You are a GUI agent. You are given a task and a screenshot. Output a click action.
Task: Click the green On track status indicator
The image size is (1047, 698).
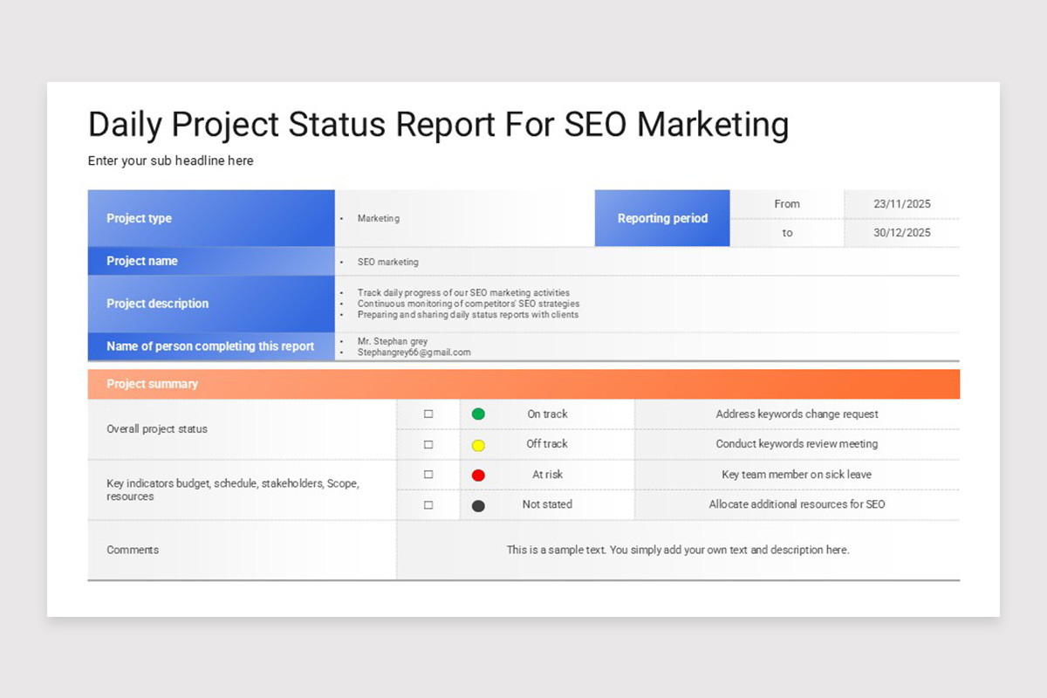478,414
